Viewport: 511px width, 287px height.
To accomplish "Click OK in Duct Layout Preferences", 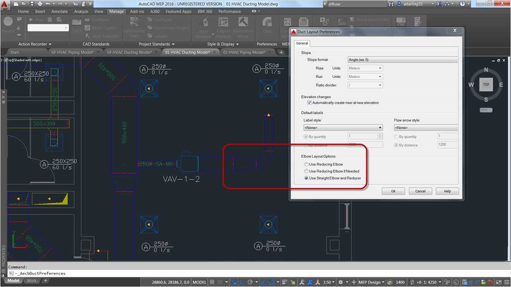I will 393,191.
